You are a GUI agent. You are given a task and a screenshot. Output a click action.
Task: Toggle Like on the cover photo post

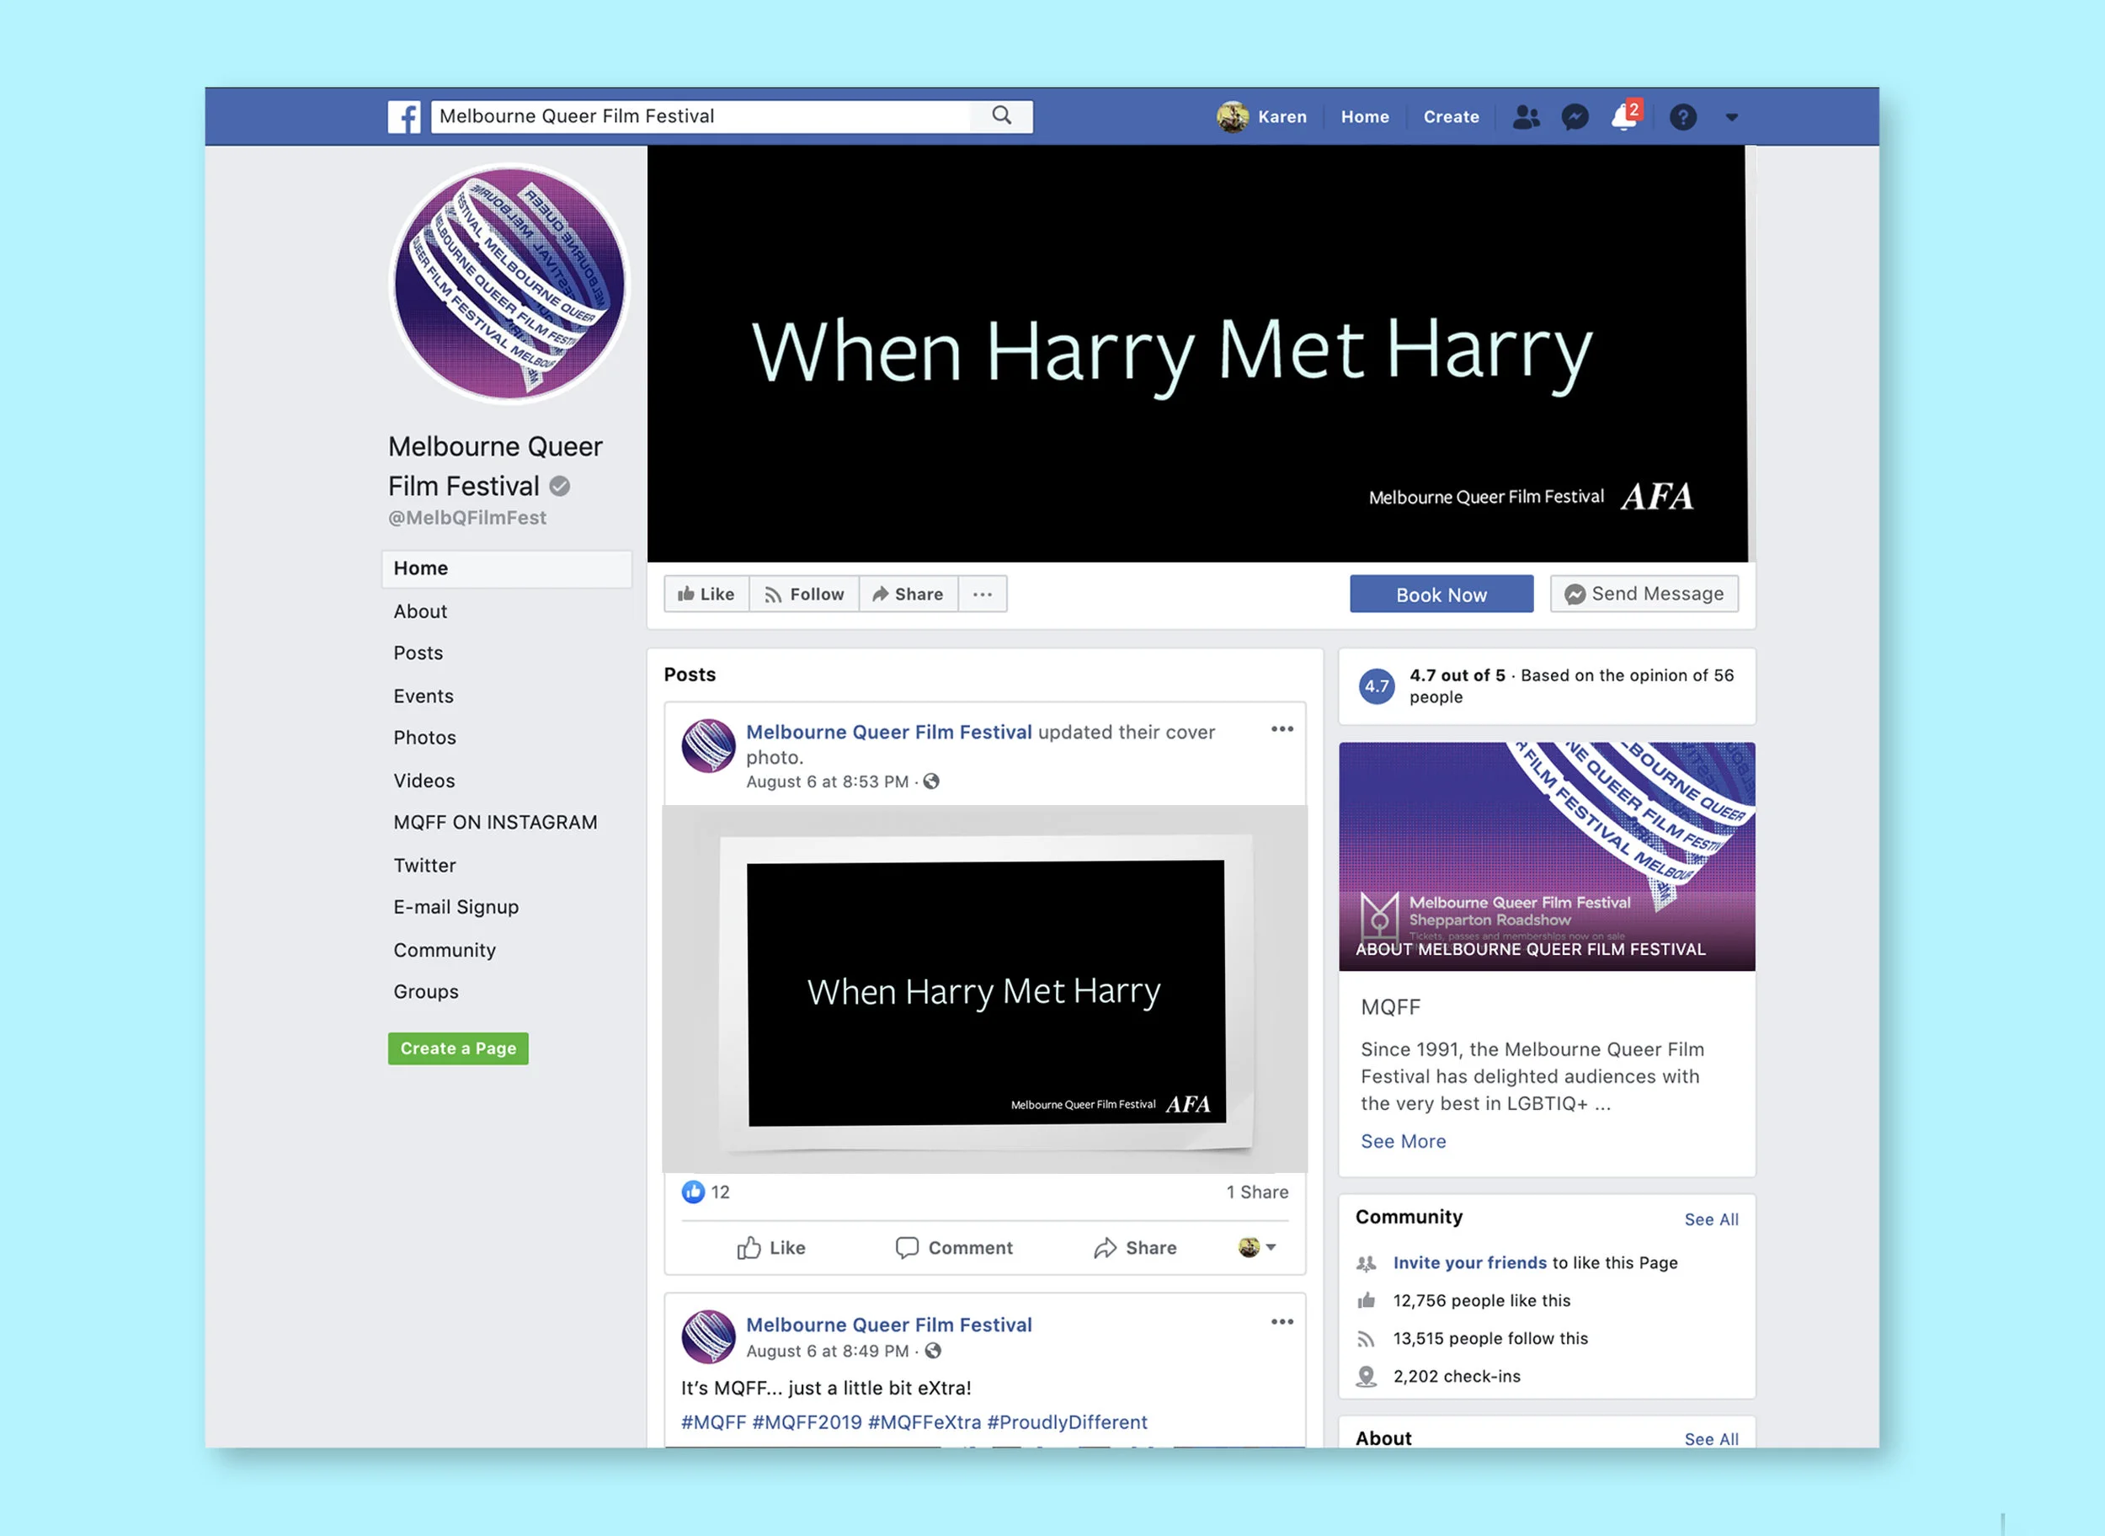pos(770,1248)
